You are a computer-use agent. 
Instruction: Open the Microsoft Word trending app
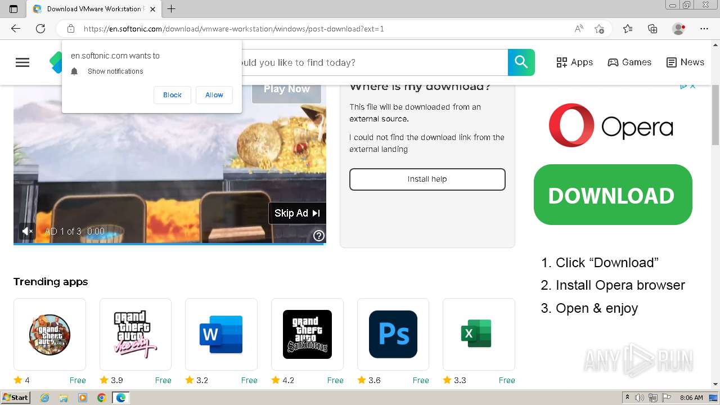(x=221, y=334)
